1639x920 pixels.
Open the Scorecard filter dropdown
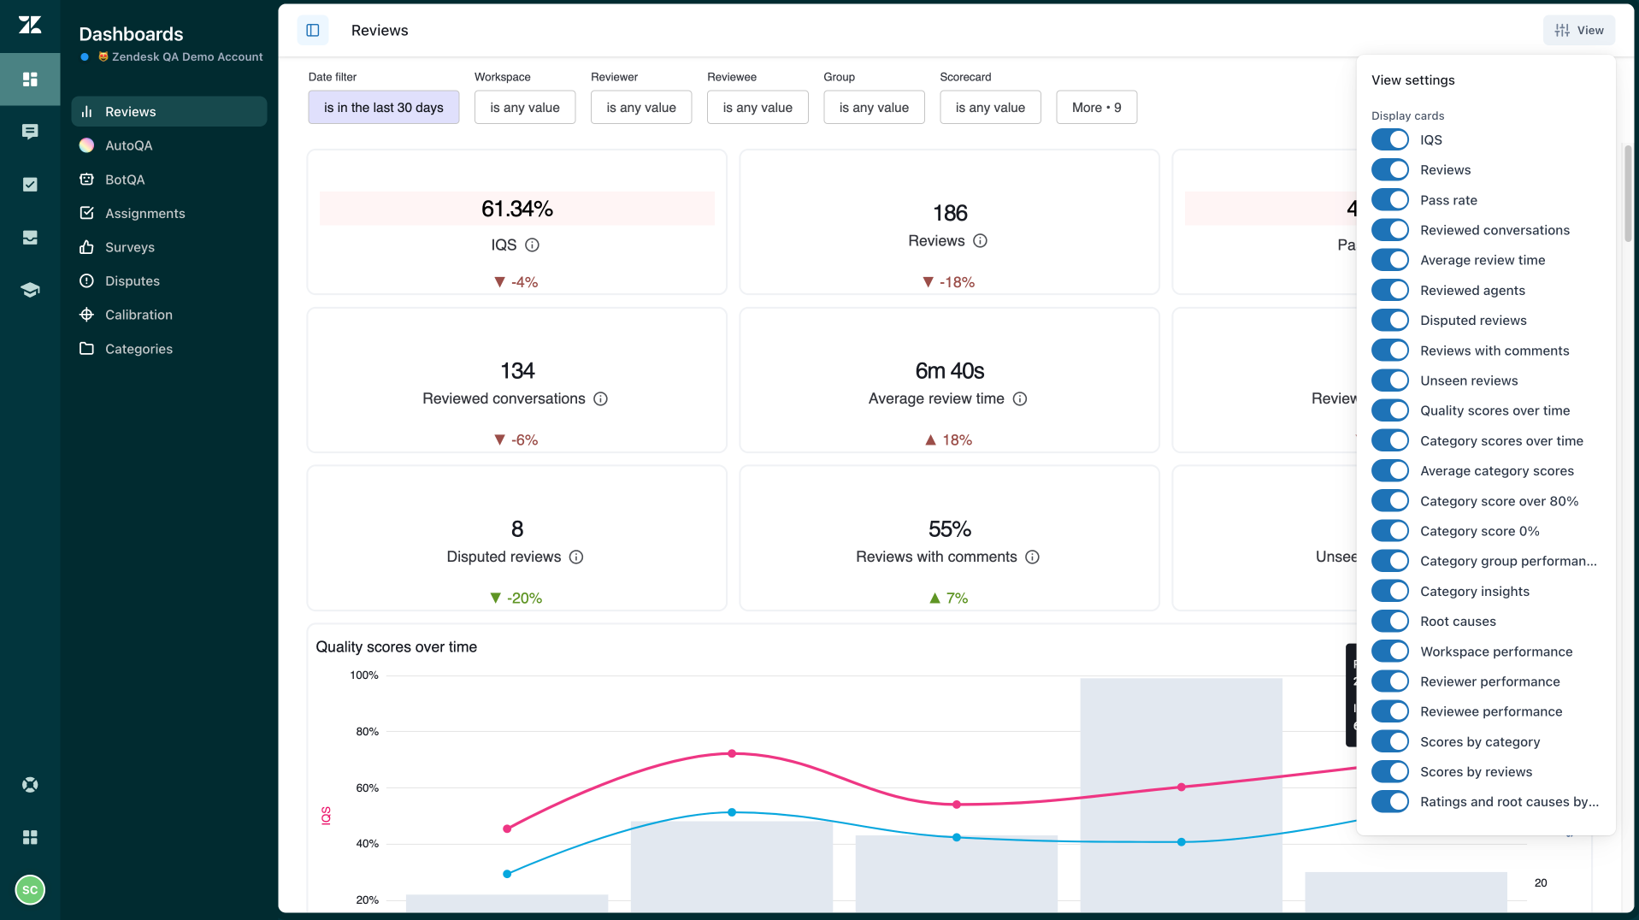(x=990, y=107)
